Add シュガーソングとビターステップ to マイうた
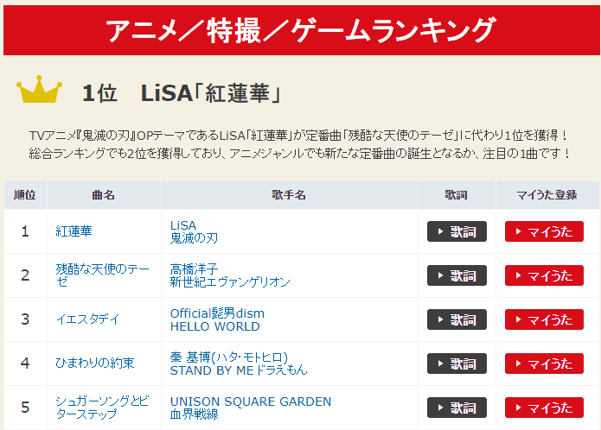The image size is (601, 430). pos(544,408)
